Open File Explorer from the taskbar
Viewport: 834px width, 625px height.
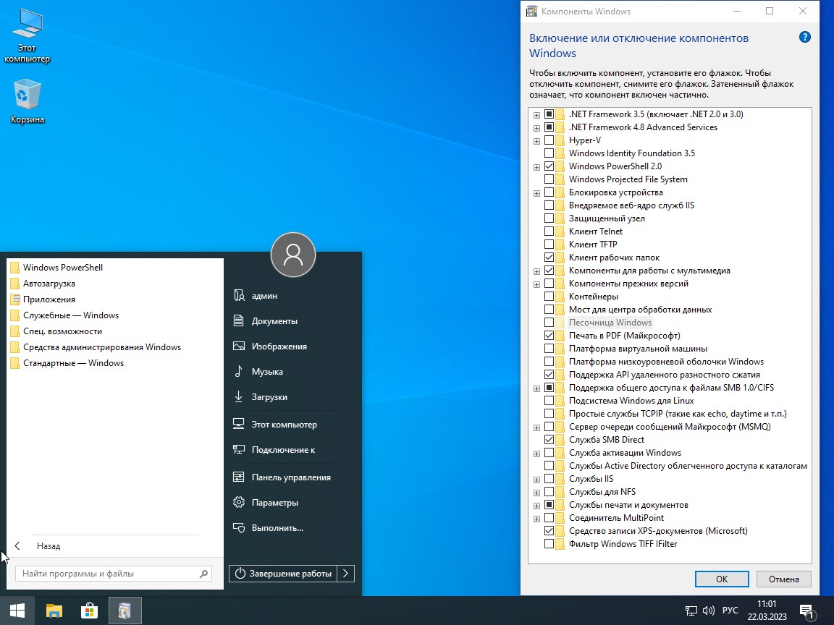[54, 611]
